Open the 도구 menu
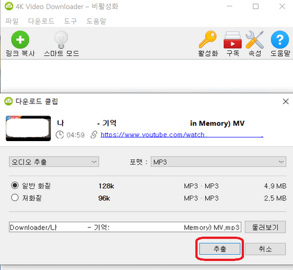 click(70, 21)
